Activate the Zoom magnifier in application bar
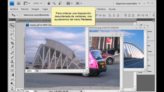 tap(54, 3)
